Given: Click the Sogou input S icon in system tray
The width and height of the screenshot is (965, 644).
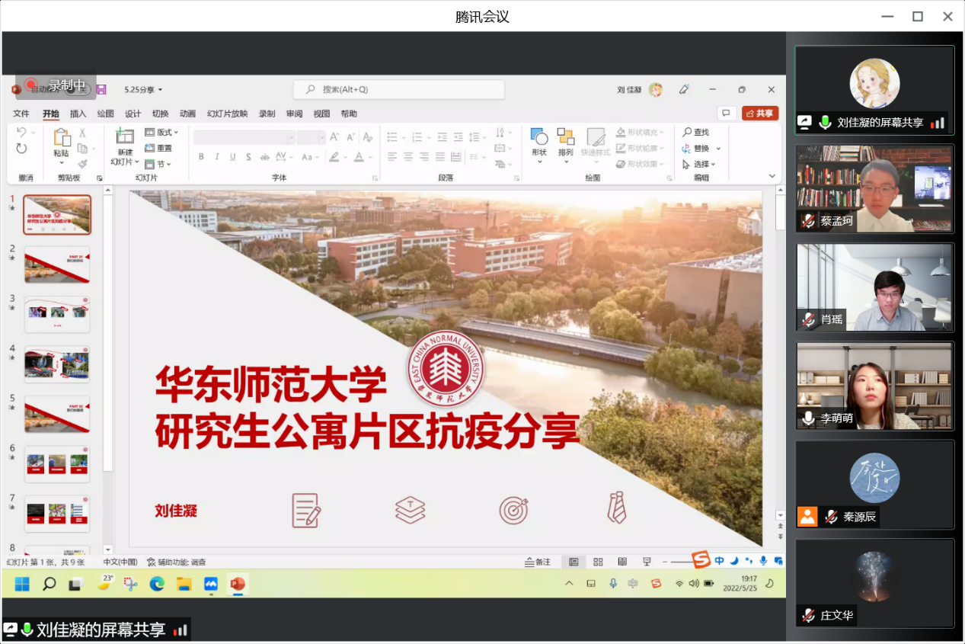Looking at the screenshot, I should 656,584.
